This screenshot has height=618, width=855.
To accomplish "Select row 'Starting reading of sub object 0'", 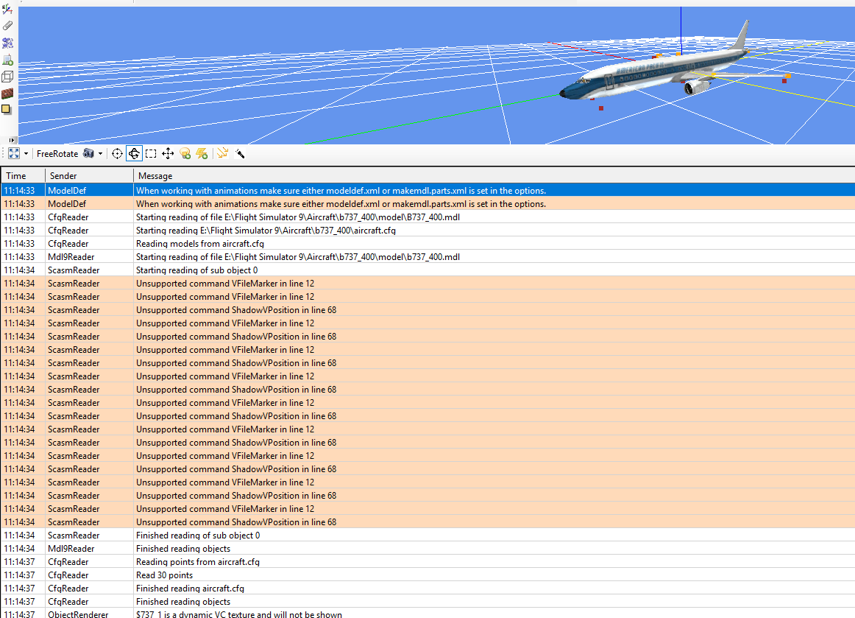I will (427, 270).
